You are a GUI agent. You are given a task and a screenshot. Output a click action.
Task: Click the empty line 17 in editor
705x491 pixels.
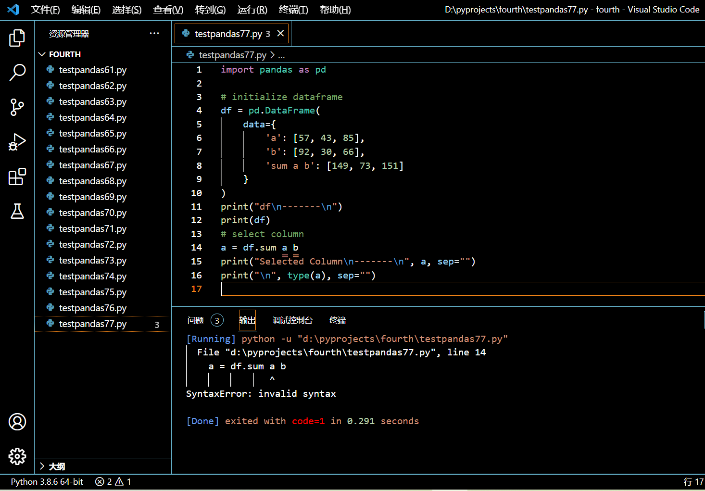click(x=462, y=289)
